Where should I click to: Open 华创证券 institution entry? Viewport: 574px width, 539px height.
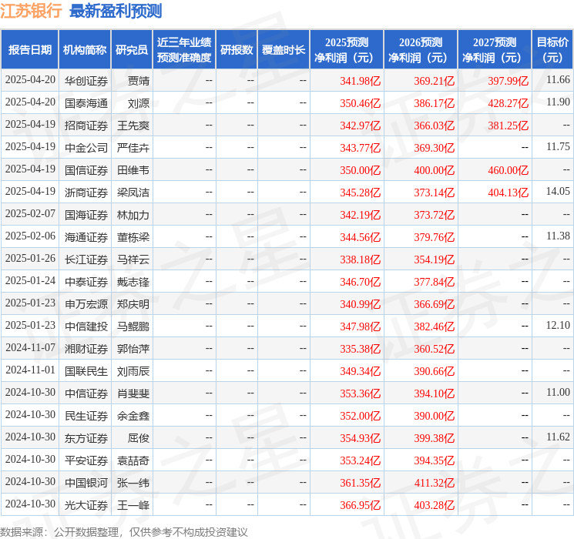point(86,80)
